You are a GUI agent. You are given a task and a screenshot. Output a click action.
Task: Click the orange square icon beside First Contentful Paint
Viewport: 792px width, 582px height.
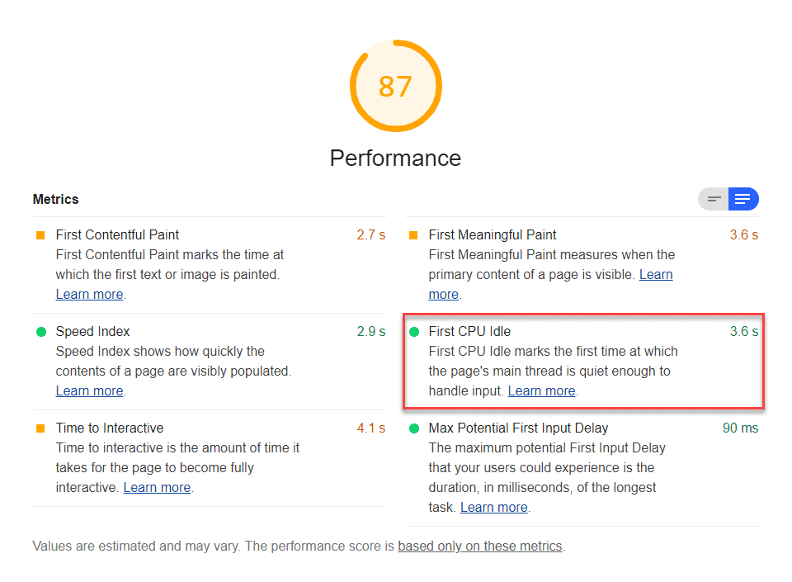[40, 234]
